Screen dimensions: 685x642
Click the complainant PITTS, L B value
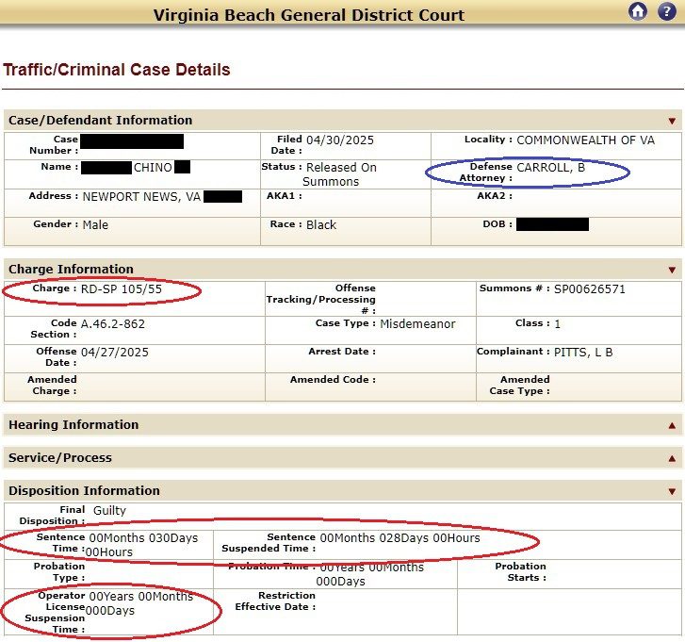point(583,353)
